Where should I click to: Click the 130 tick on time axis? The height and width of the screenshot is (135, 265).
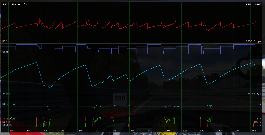[202, 131]
